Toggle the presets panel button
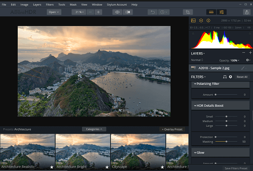This screenshot has width=253, height=171. tap(211, 12)
